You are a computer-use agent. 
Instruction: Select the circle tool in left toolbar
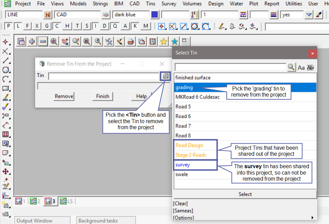point(6,70)
